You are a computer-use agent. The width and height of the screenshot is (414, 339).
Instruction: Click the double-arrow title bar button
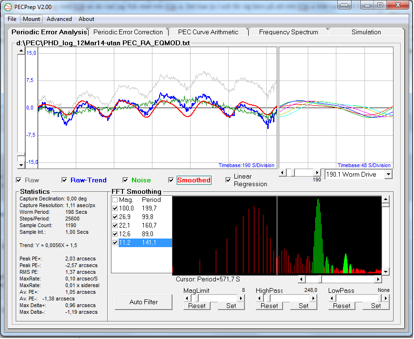click(x=344, y=5)
